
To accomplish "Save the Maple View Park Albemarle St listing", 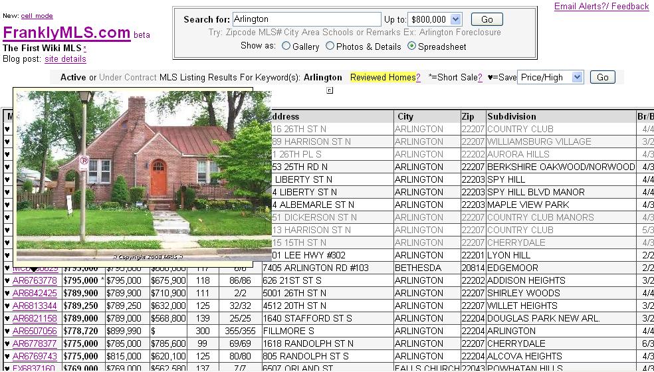I will (x=7, y=205).
